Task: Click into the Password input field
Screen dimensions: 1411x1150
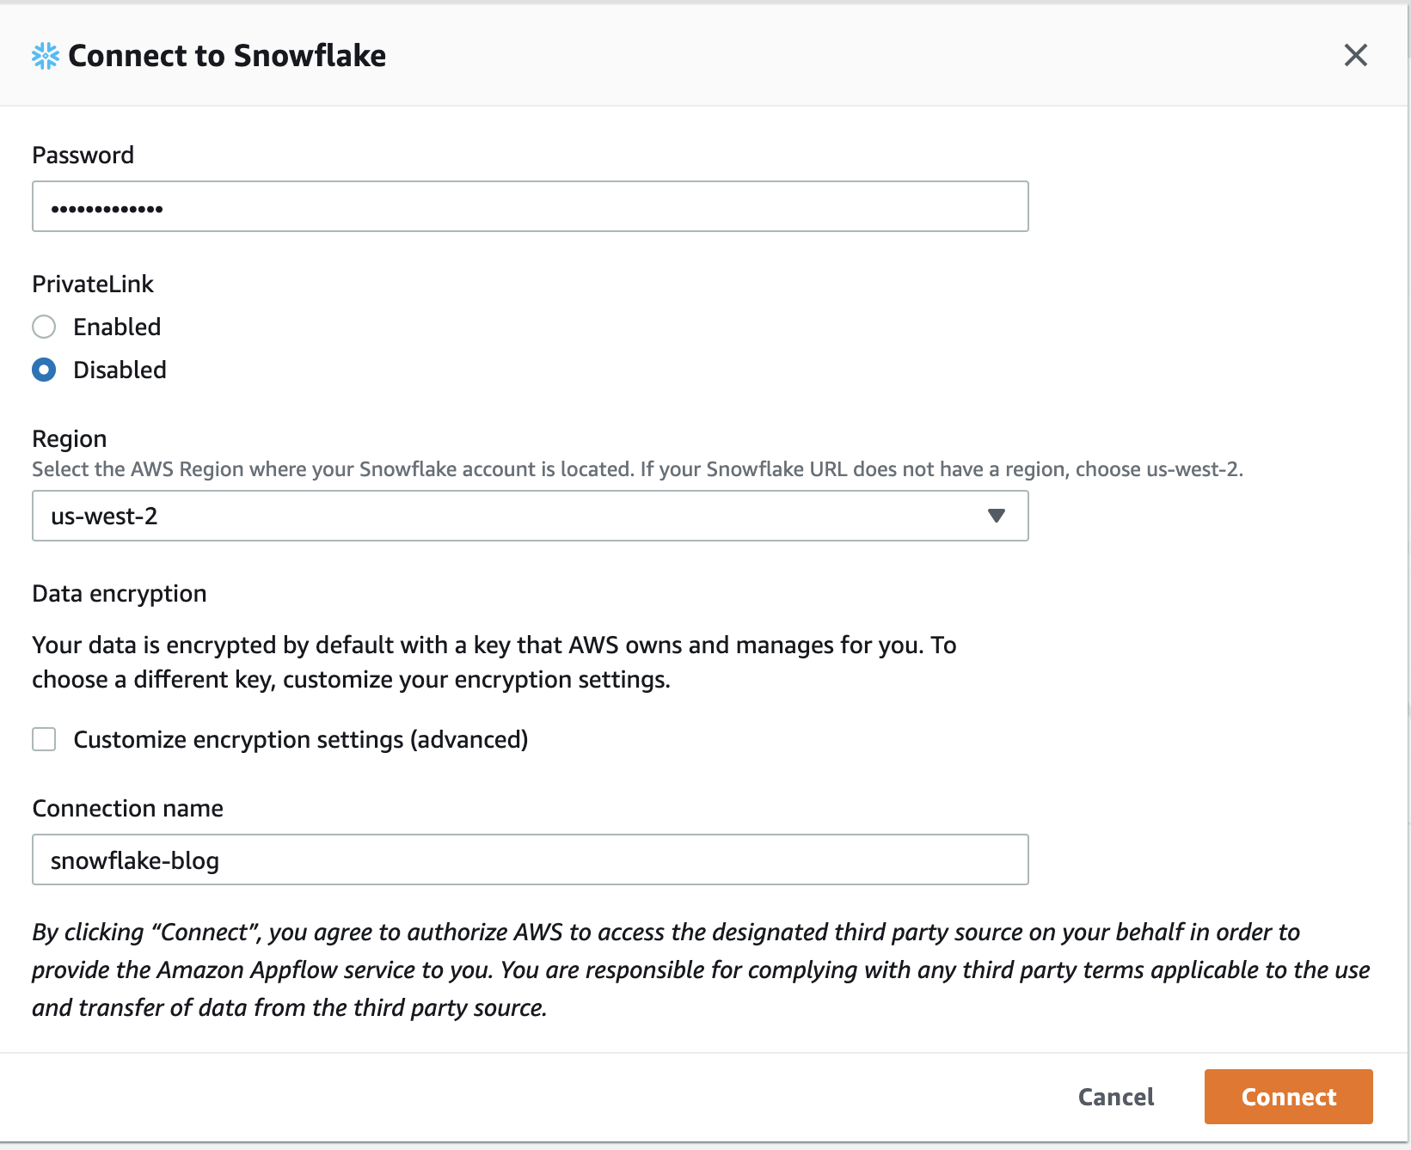Action: [530, 206]
